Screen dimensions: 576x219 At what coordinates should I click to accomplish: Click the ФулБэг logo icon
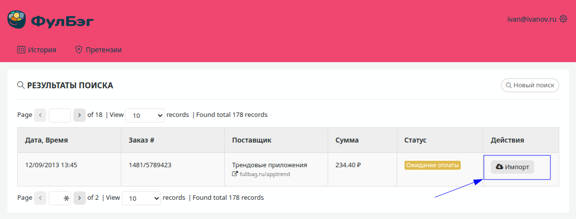pyautogui.click(x=17, y=21)
